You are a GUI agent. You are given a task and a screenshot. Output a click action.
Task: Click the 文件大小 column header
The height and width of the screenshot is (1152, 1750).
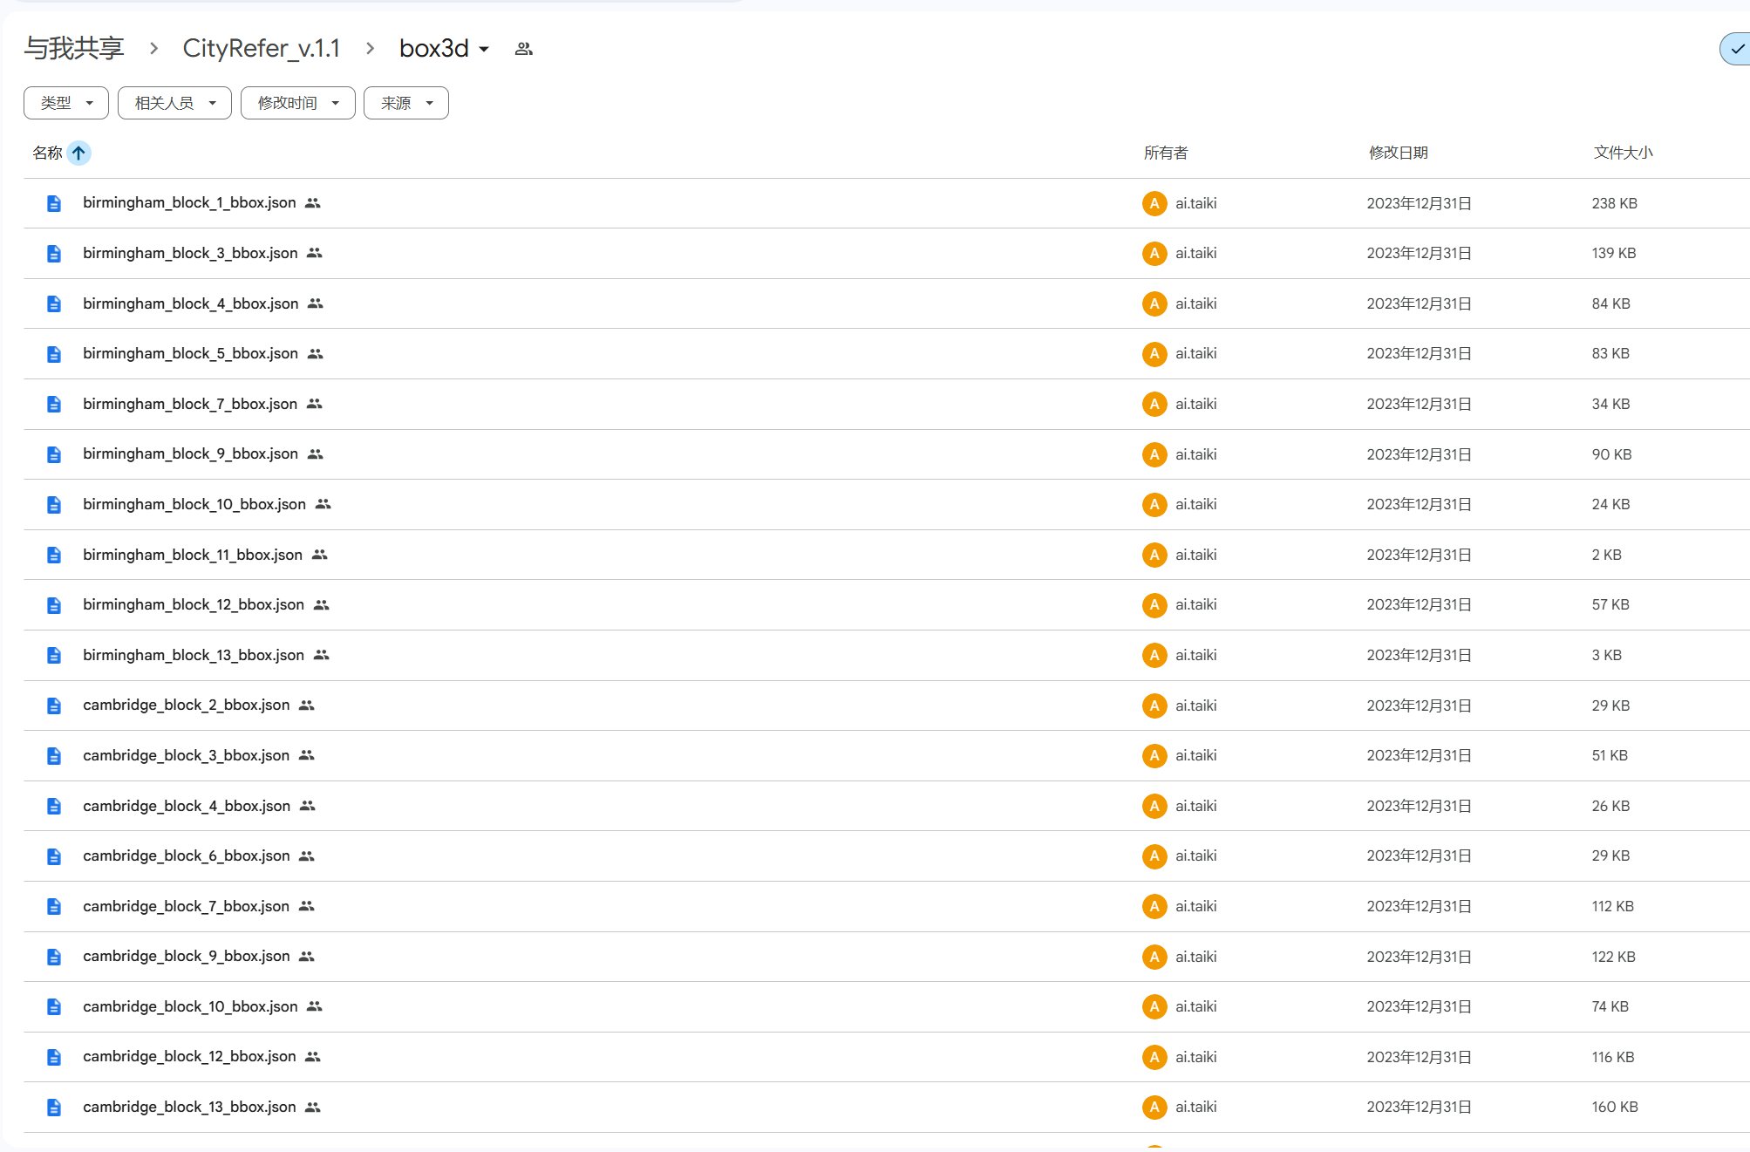[1623, 153]
